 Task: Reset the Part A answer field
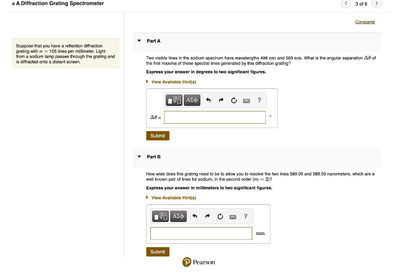pos(234,100)
